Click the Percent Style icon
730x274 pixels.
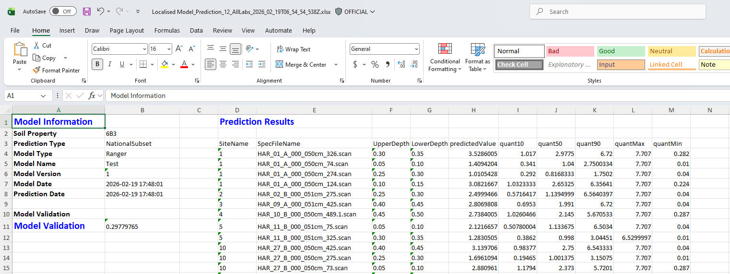[x=375, y=64]
